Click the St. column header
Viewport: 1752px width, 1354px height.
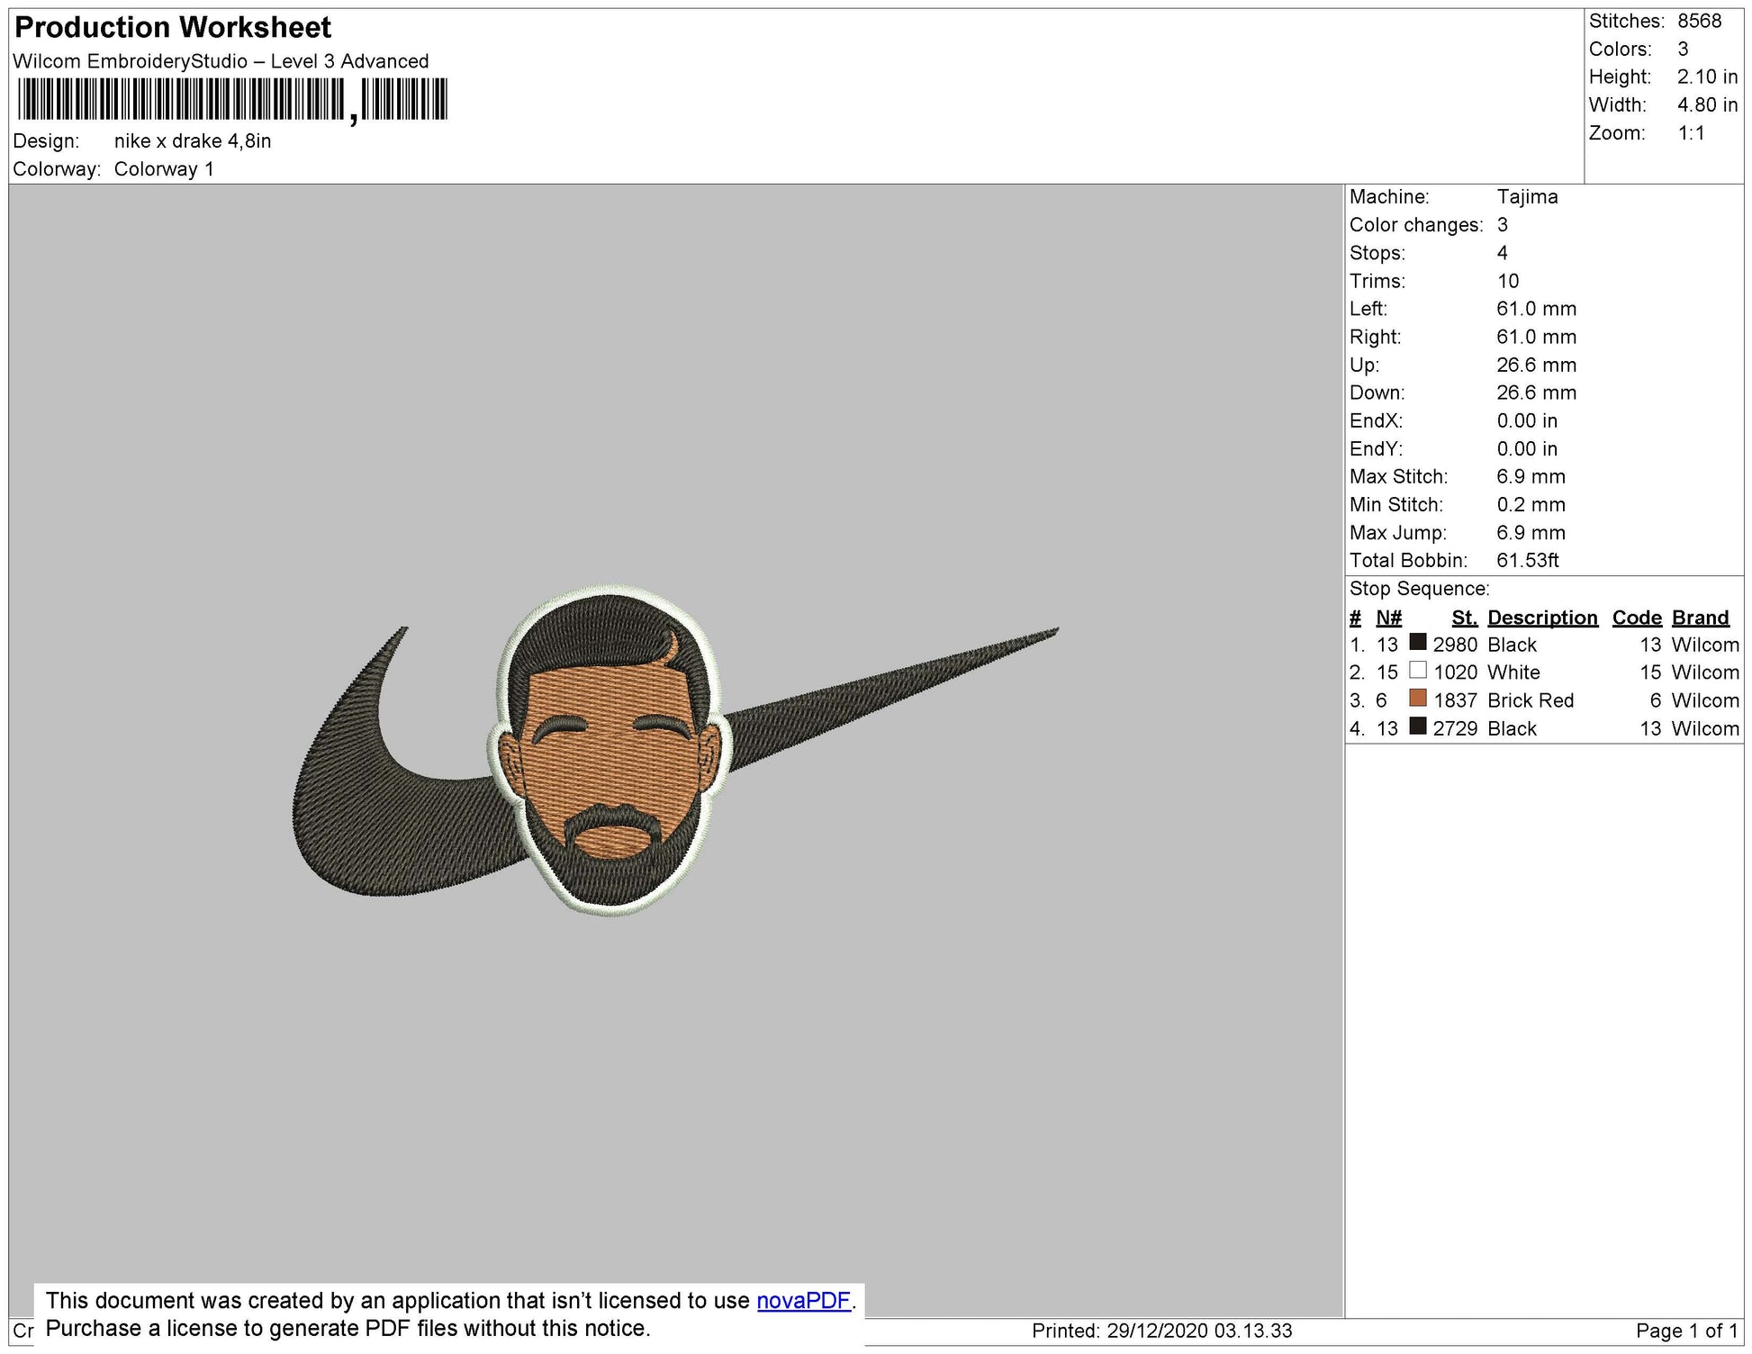1464,618
